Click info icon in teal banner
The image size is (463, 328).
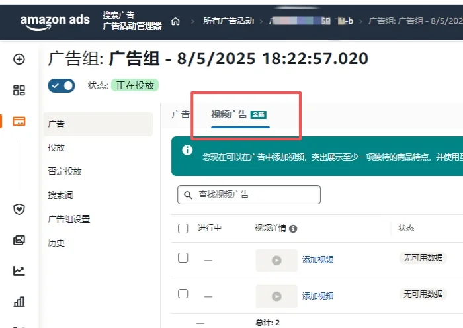click(x=187, y=150)
